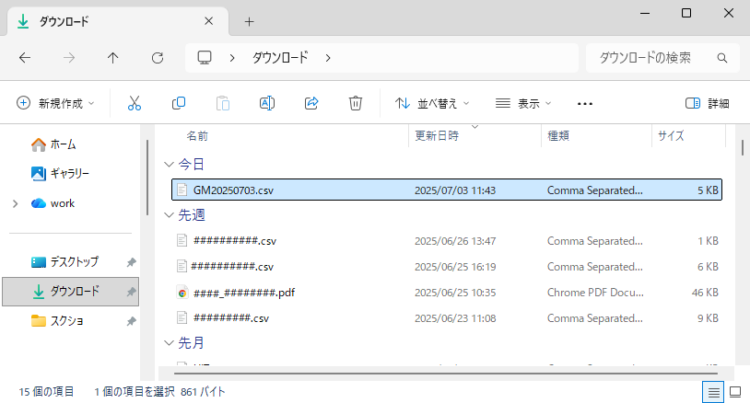Screen dimensions: 750x403
Task: Switch to large thumbnails view icon
Action: point(735,393)
